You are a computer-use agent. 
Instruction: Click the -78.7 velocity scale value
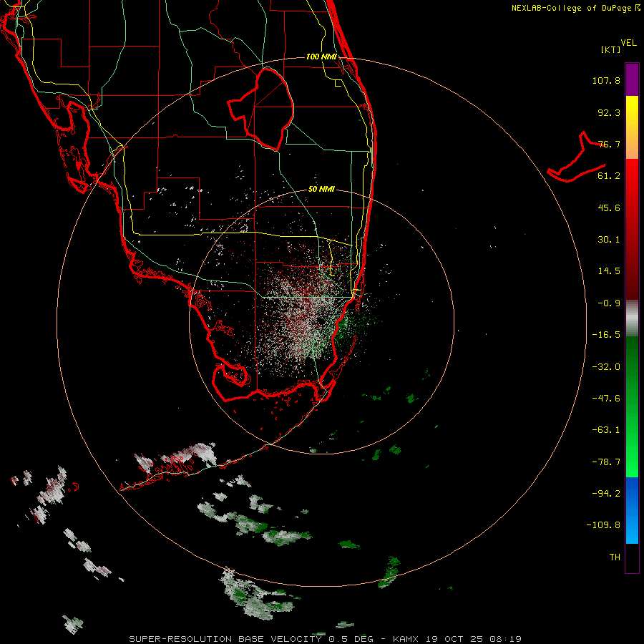pyautogui.click(x=606, y=462)
